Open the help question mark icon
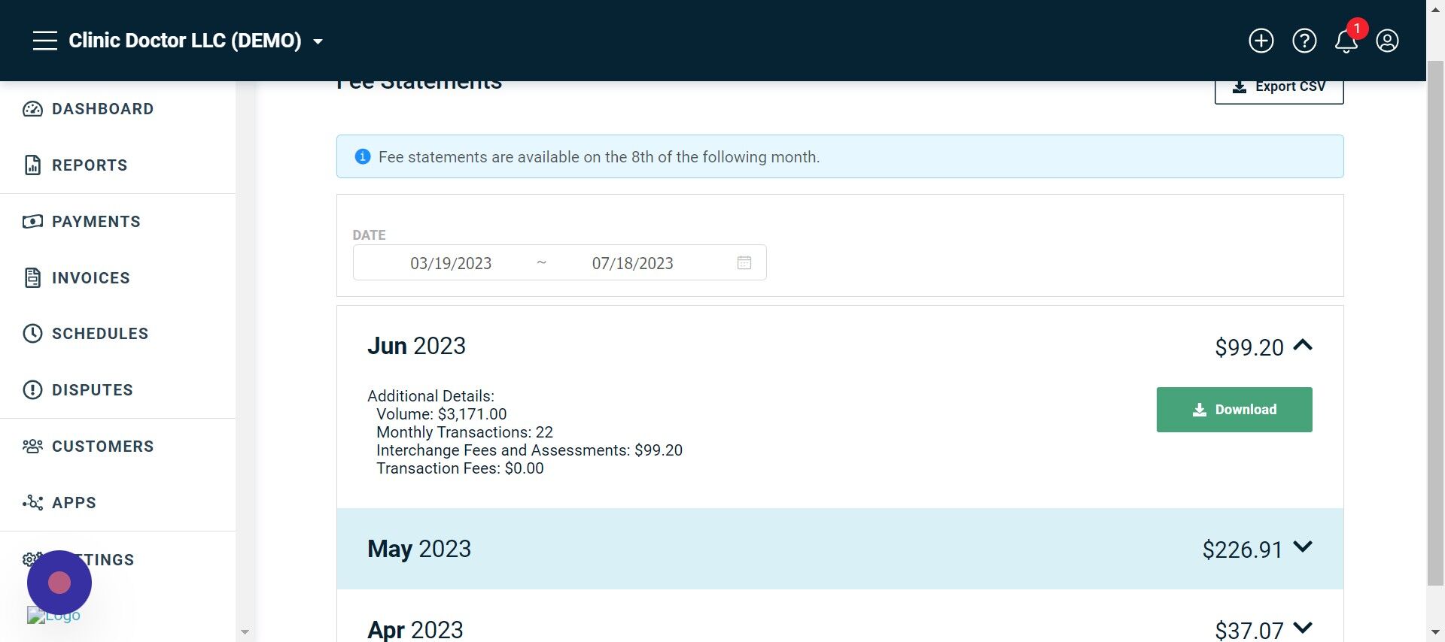Screen dimensions: 1445x642 pos(1304,41)
